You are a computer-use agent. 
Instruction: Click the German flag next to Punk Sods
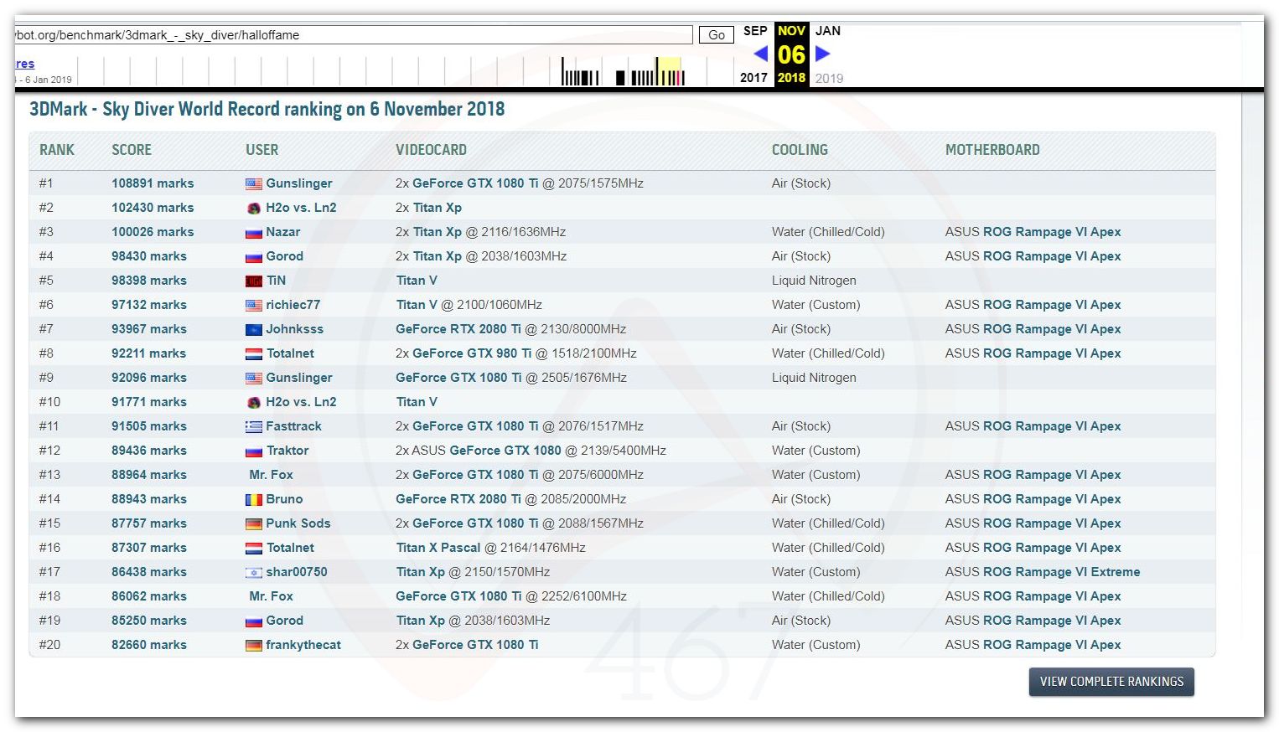[253, 524]
